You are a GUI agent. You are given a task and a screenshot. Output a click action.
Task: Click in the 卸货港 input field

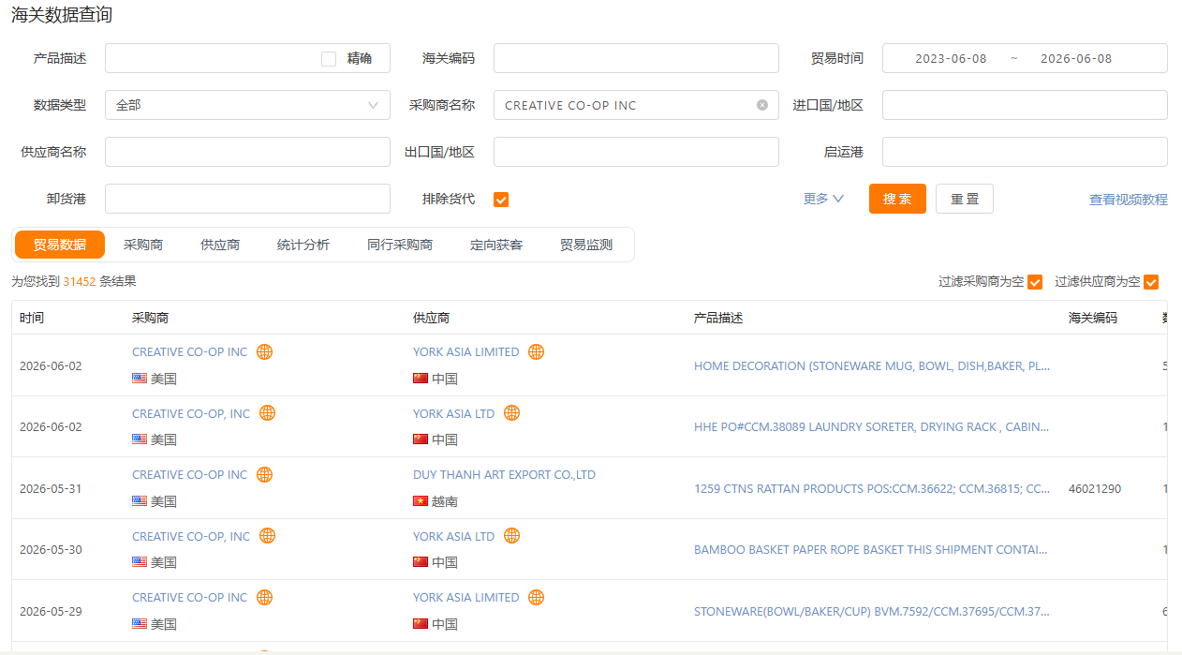(x=247, y=199)
